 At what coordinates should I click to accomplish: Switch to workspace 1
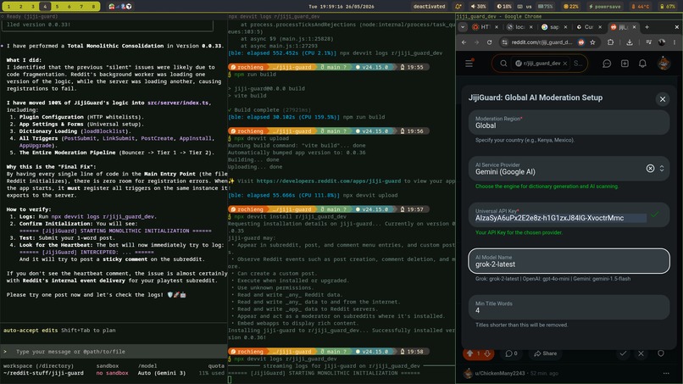pos(8,7)
